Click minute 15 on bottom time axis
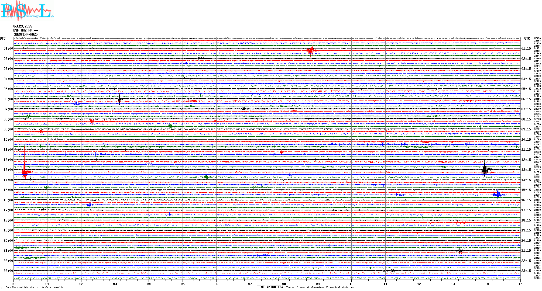 tap(520, 284)
